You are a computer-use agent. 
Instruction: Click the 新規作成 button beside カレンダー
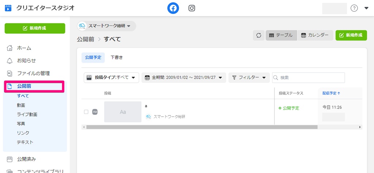coord(351,35)
